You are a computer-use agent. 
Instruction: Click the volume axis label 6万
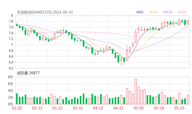pos(11,84)
